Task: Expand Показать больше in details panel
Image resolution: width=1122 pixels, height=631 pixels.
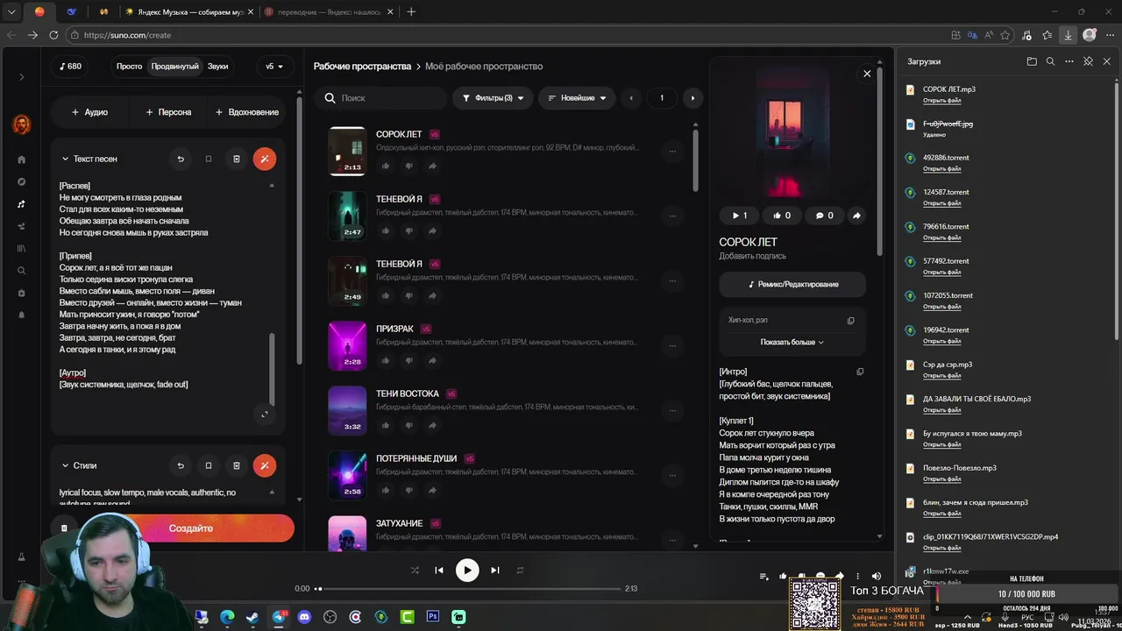Action: tap(792, 342)
